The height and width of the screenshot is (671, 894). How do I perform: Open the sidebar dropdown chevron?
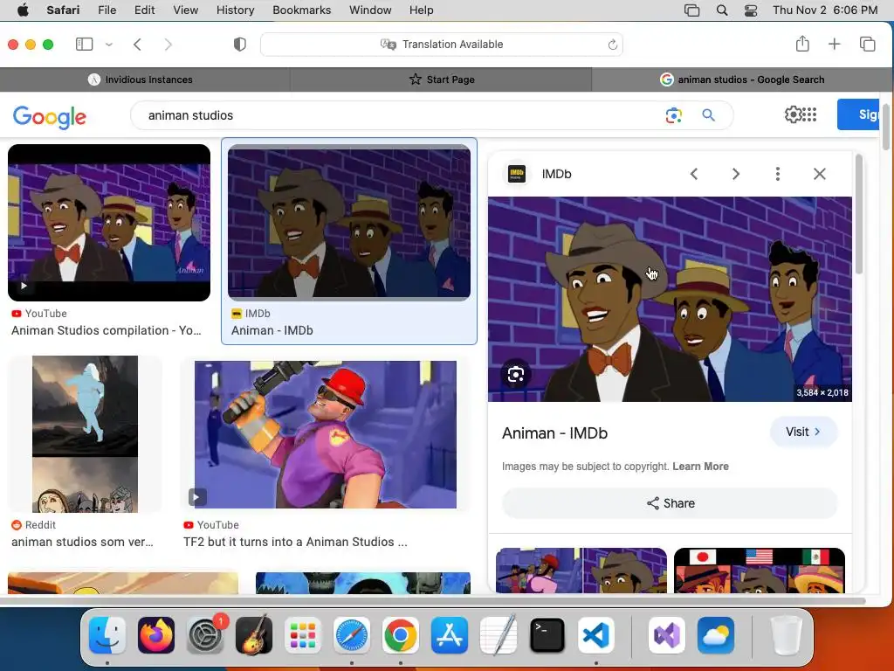pyautogui.click(x=109, y=45)
